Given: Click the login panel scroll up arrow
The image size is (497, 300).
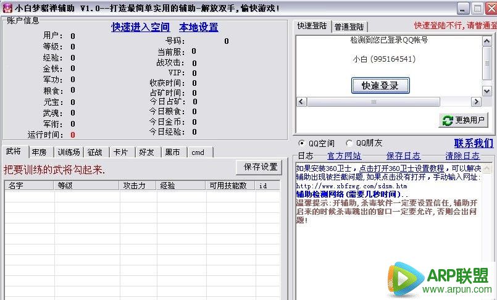Looking at the screenshot, I should tap(487, 41).
